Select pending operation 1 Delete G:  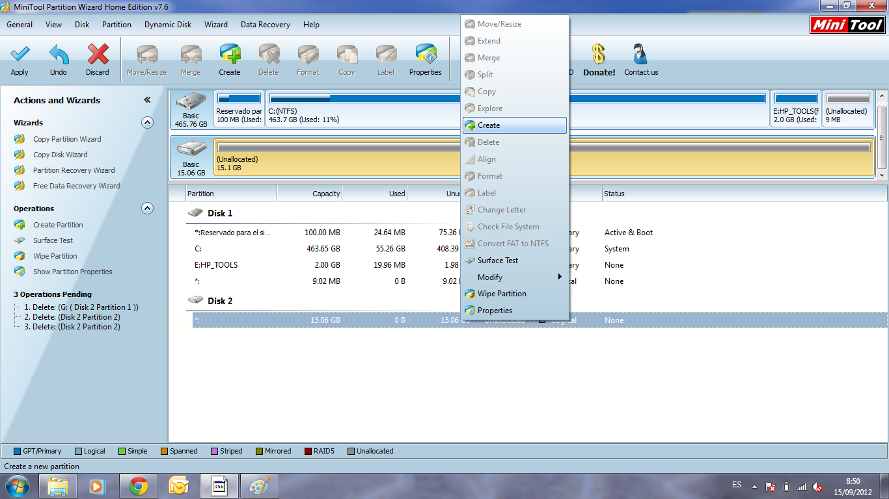(x=81, y=307)
